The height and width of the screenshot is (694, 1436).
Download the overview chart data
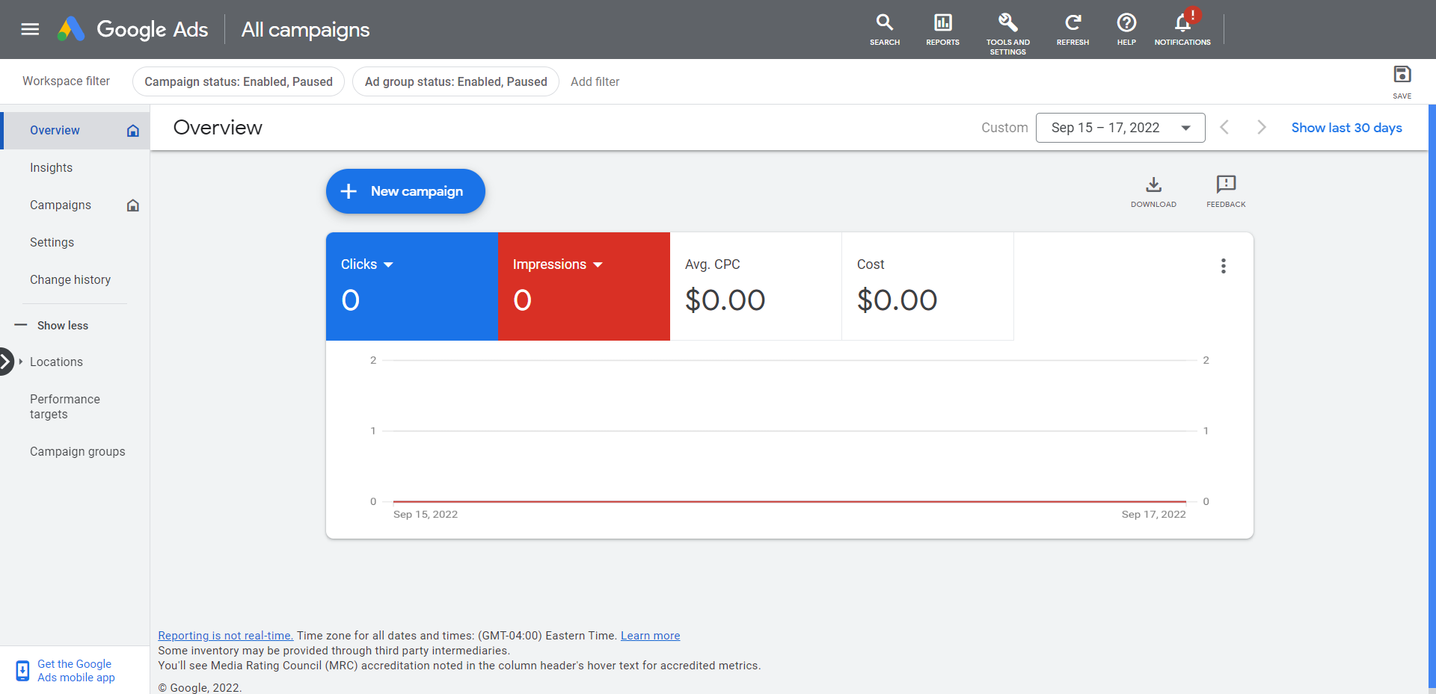tap(1153, 185)
